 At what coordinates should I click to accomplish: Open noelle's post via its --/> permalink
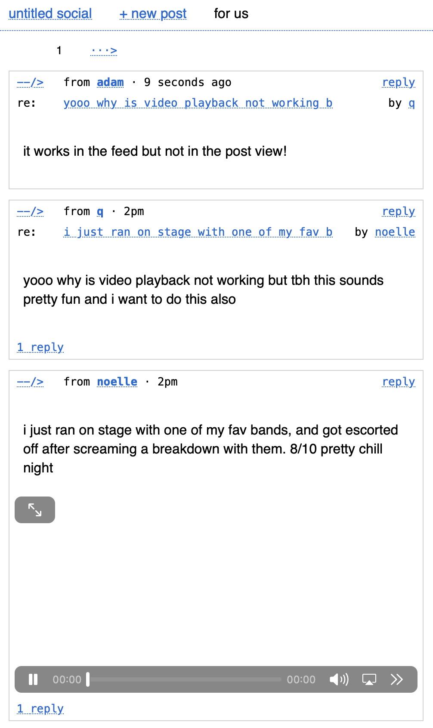tap(30, 382)
